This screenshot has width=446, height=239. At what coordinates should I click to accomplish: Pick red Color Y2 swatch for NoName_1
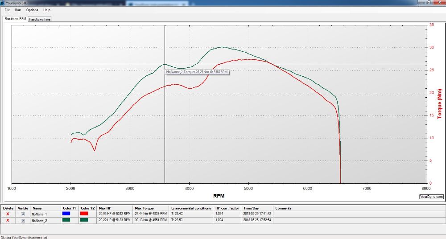click(x=84, y=214)
